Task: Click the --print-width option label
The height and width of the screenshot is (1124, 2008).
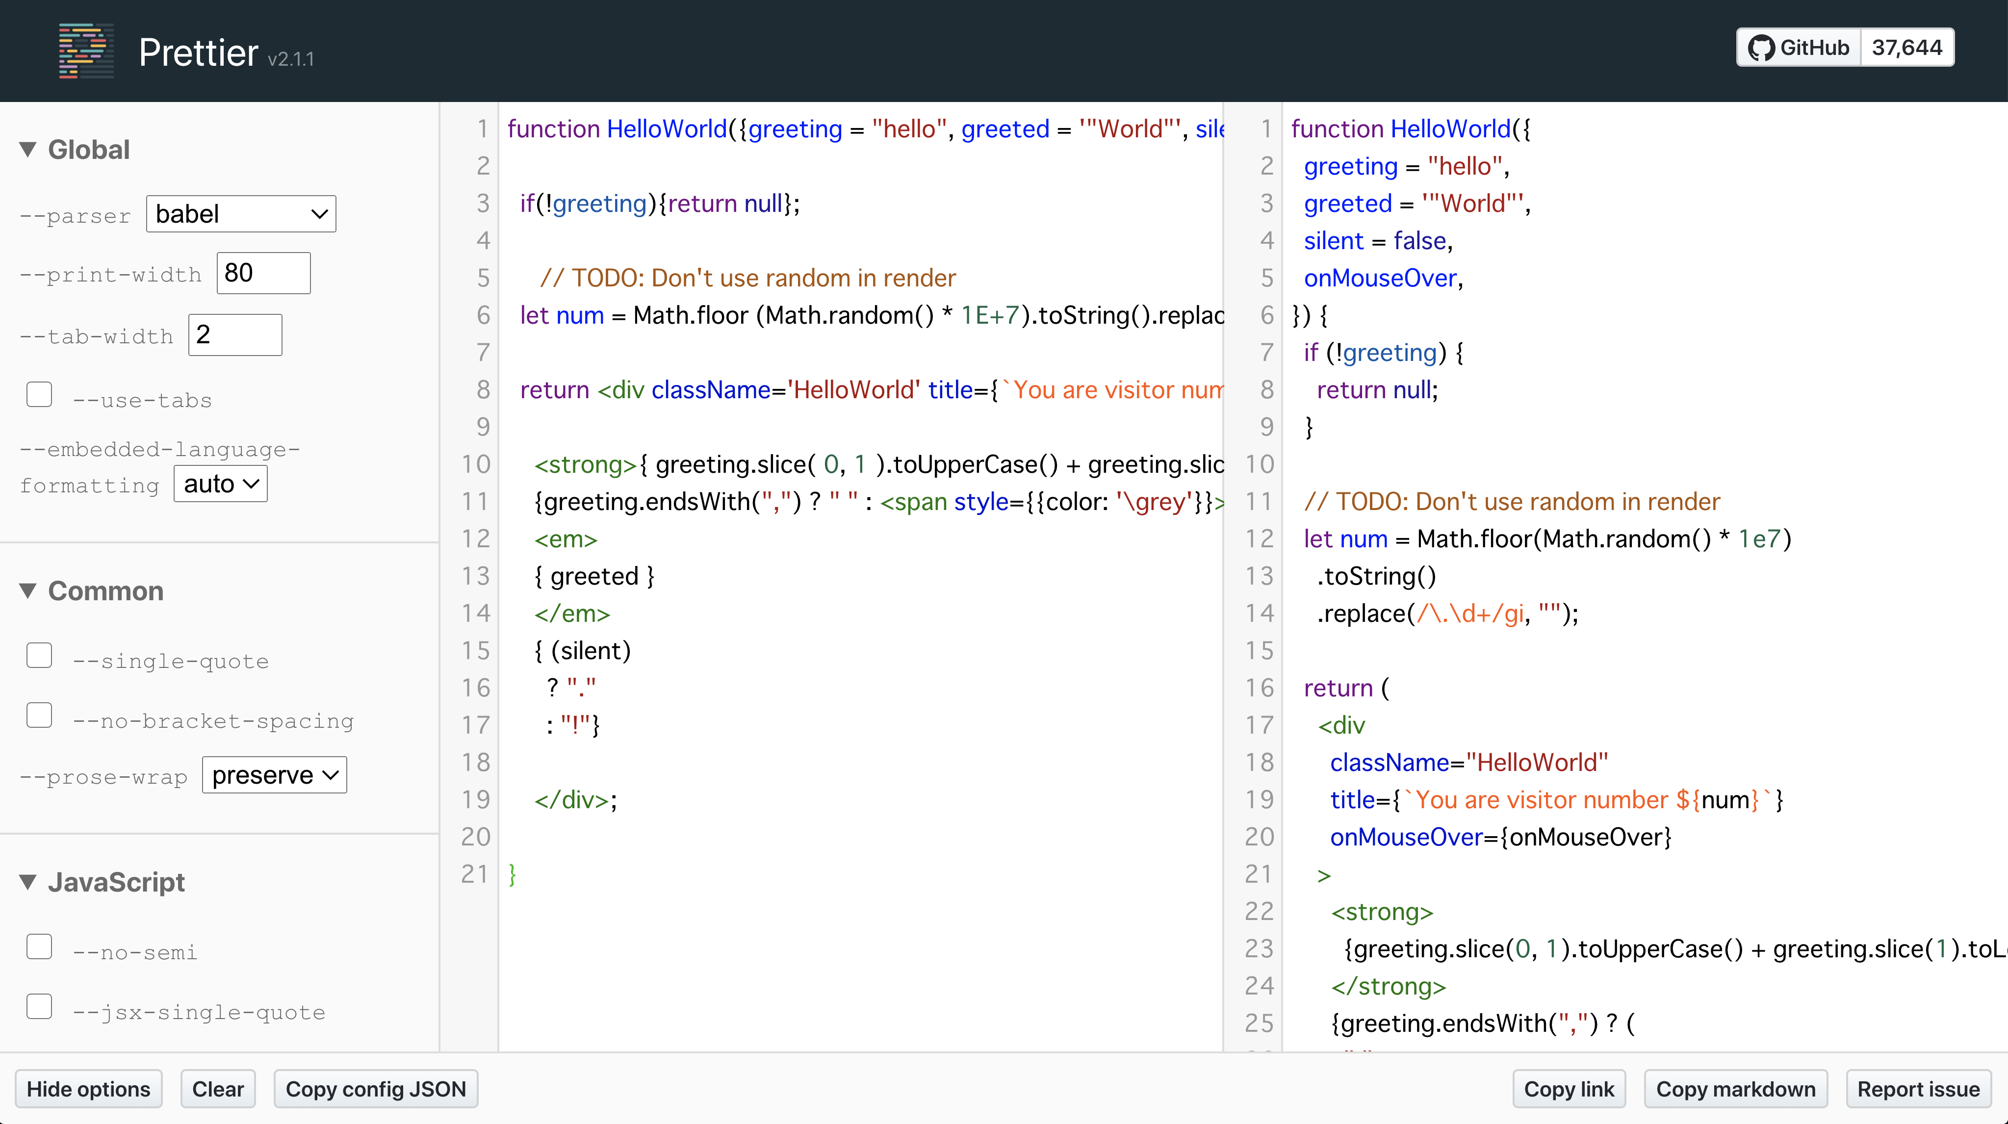Action: (x=111, y=275)
